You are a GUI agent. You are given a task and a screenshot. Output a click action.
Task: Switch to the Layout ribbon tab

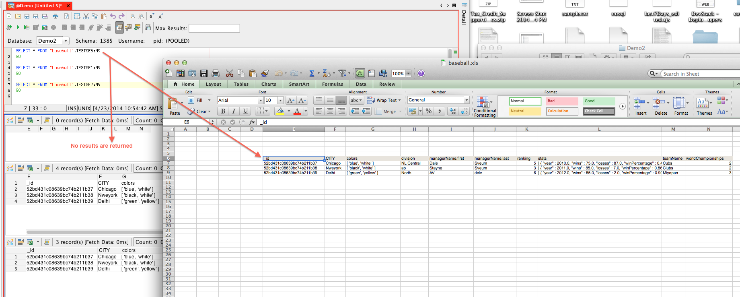tap(214, 84)
